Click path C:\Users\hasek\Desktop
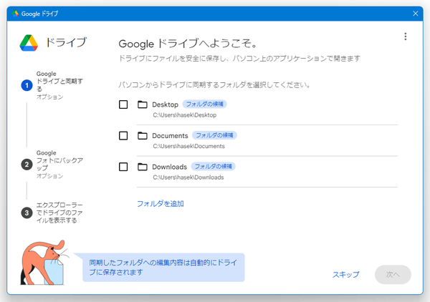The width and height of the screenshot is (430, 302). [x=185, y=115]
